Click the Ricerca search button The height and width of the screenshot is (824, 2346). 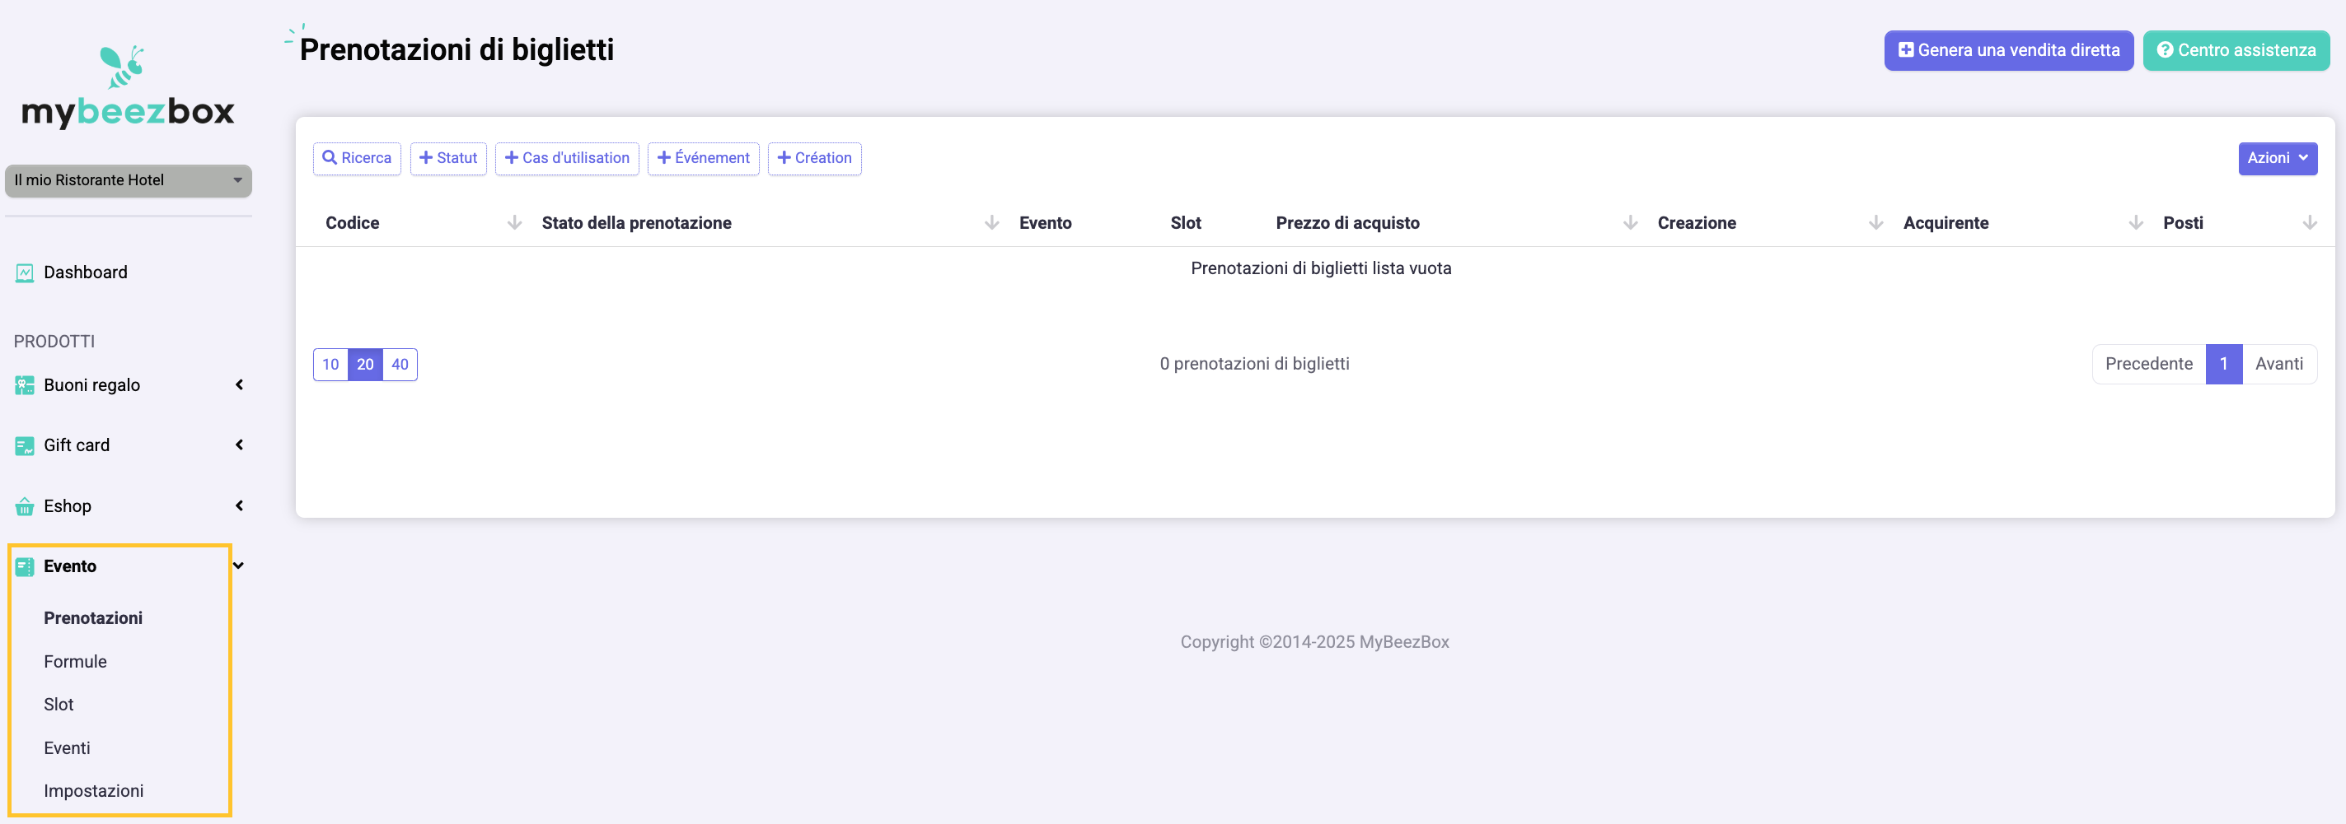357,158
